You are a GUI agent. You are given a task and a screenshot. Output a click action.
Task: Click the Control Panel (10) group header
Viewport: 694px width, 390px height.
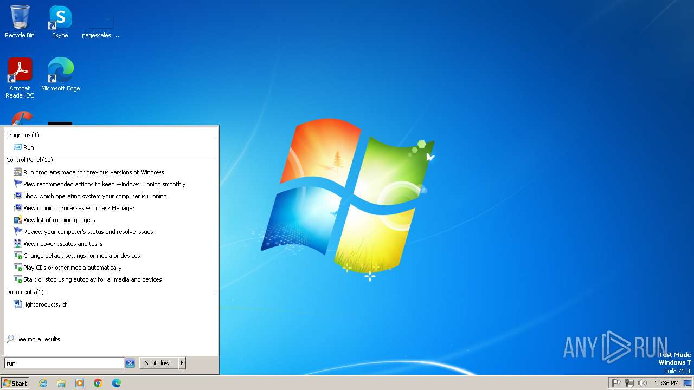click(x=30, y=160)
